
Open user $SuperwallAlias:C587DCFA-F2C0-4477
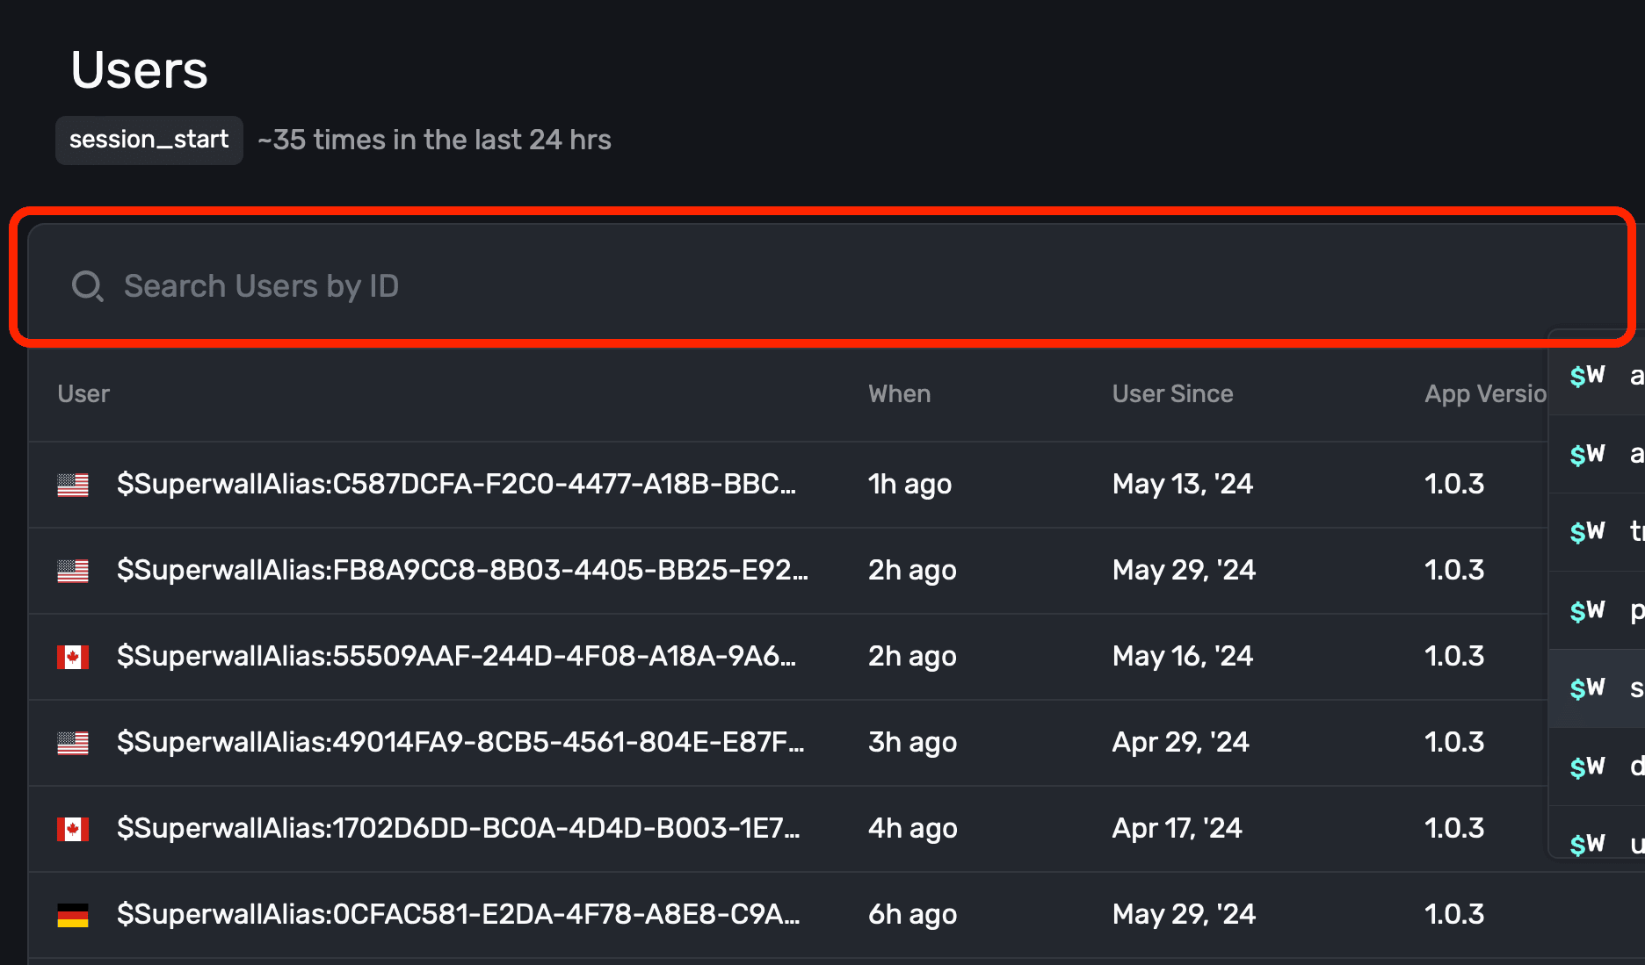[457, 484]
